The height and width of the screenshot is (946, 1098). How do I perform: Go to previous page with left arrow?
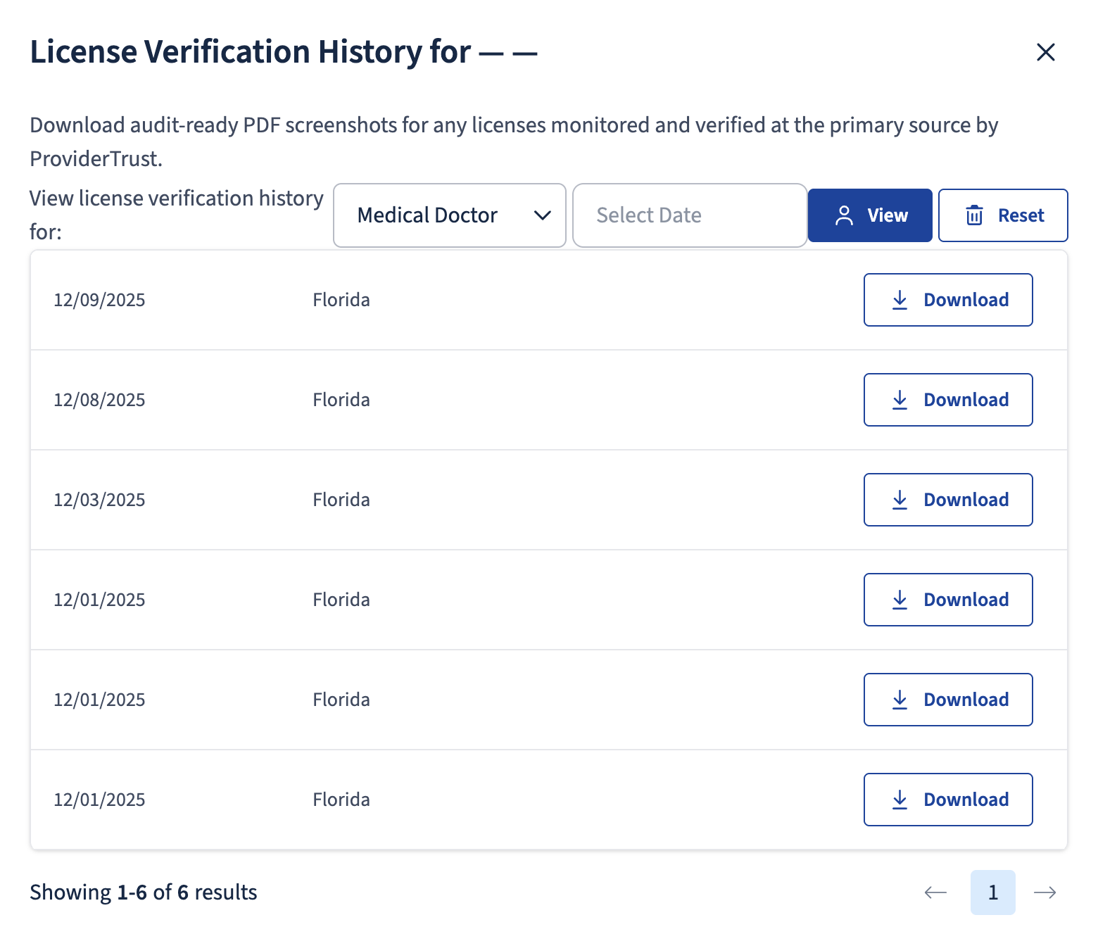pyautogui.click(x=935, y=893)
